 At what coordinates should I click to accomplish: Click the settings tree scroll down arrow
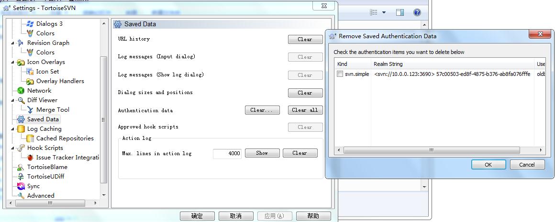104,195
